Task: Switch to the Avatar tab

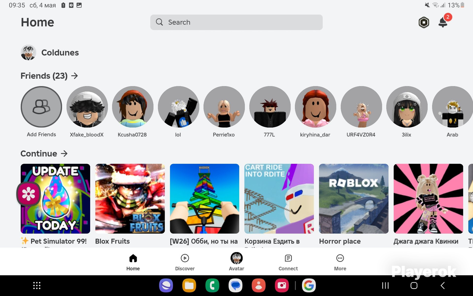Action: [x=237, y=262]
